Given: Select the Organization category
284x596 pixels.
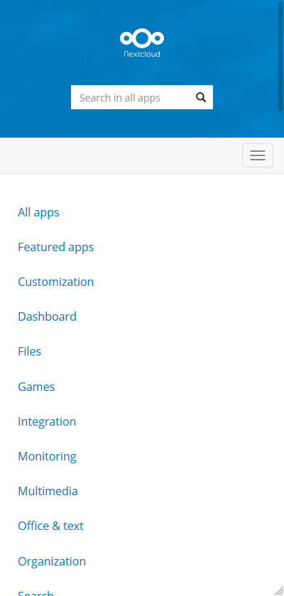Looking at the screenshot, I should pyautogui.click(x=52, y=561).
